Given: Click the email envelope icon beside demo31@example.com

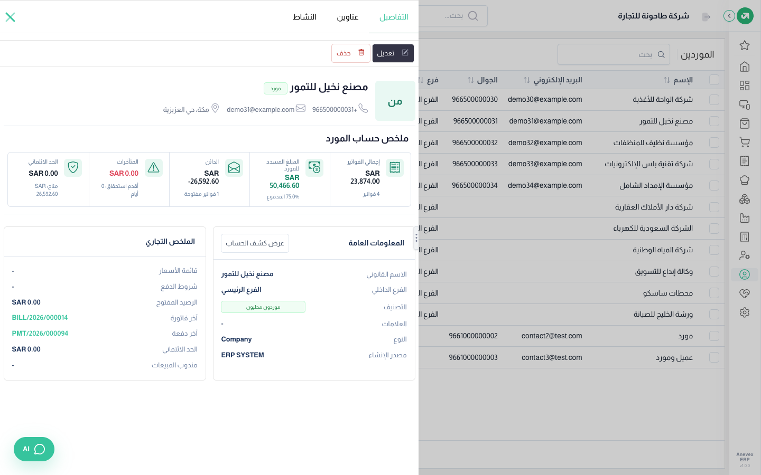Looking at the screenshot, I should (301, 108).
